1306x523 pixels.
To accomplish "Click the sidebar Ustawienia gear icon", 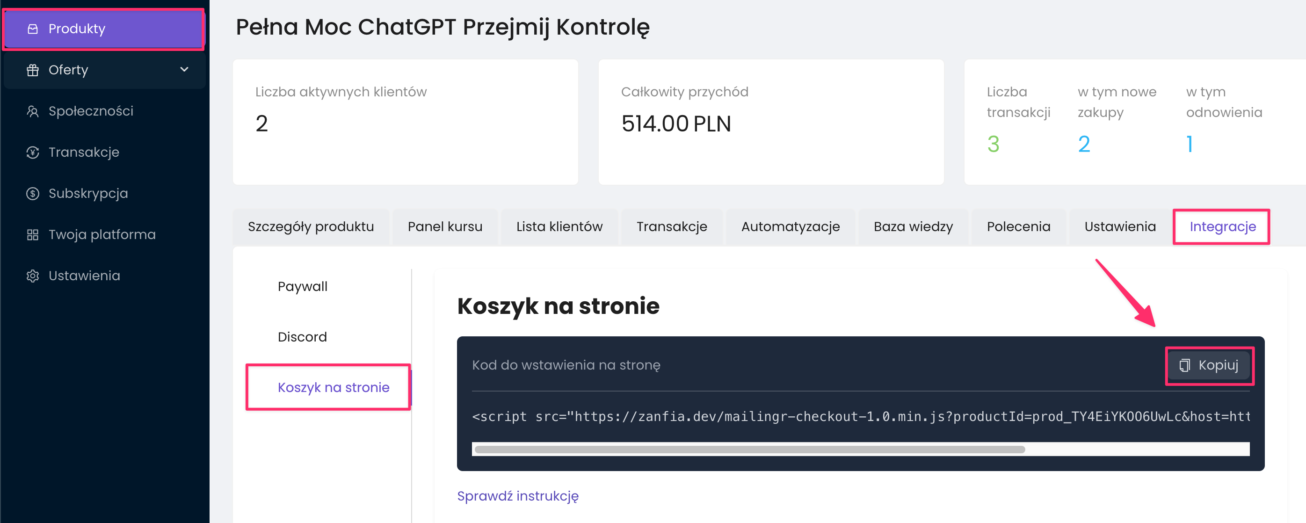I will tap(33, 276).
